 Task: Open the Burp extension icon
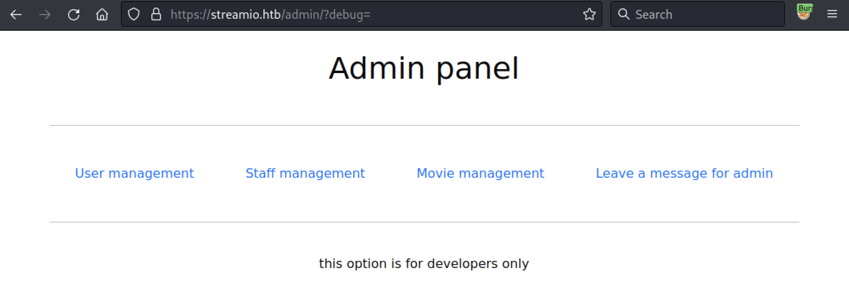(804, 12)
